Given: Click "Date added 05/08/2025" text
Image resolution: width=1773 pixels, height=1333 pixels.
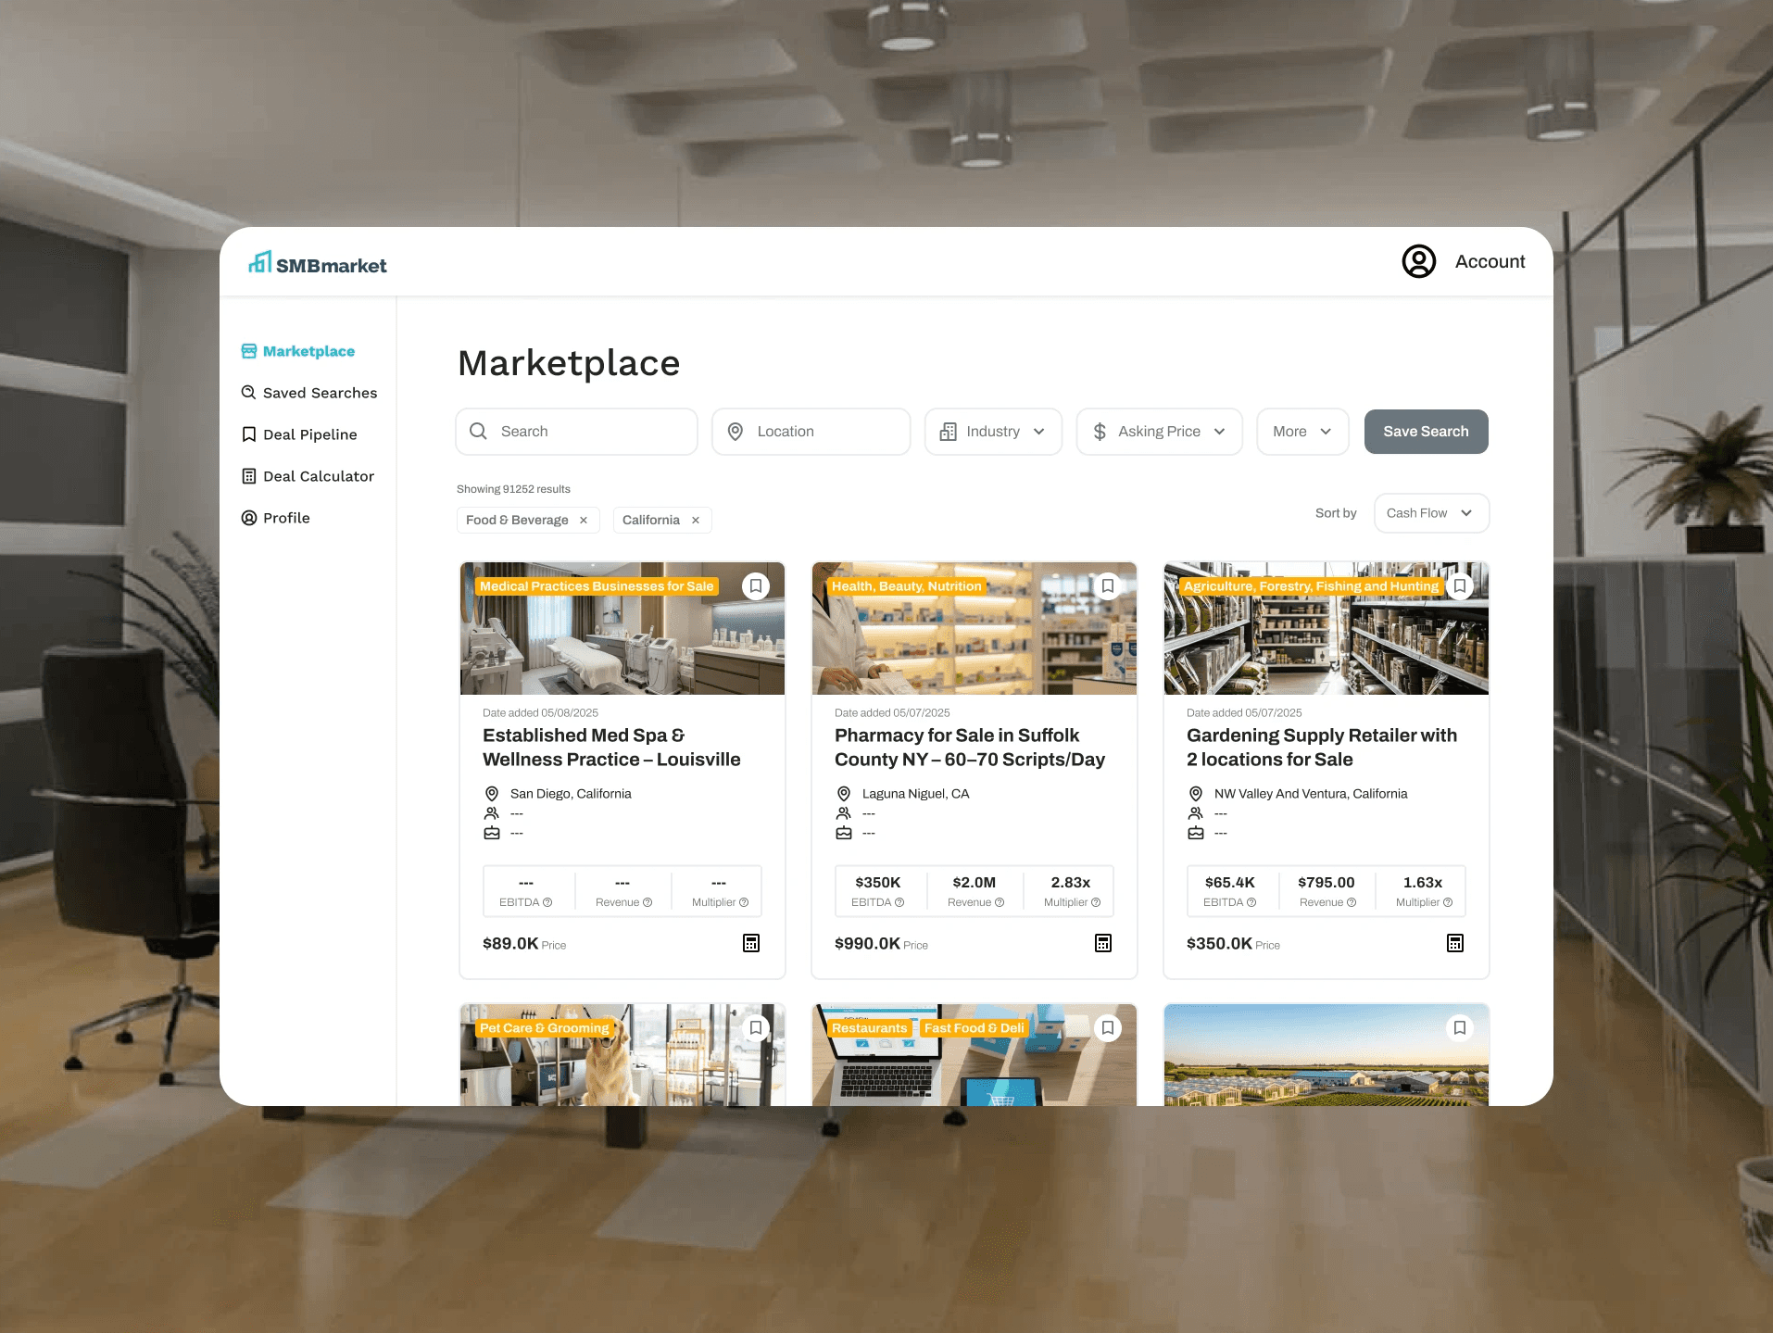Looking at the screenshot, I should pos(540,713).
